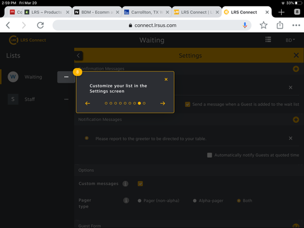Add a Notification Message with plus icon
Viewport: 304px width, 228px height.
coord(296,120)
